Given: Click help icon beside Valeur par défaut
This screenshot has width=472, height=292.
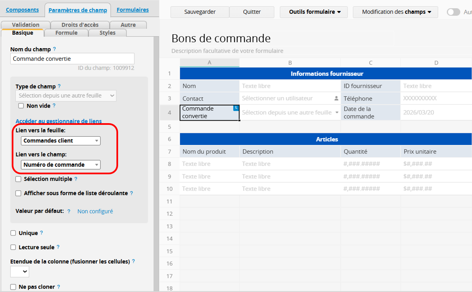Looking at the screenshot, I should coord(69,211).
